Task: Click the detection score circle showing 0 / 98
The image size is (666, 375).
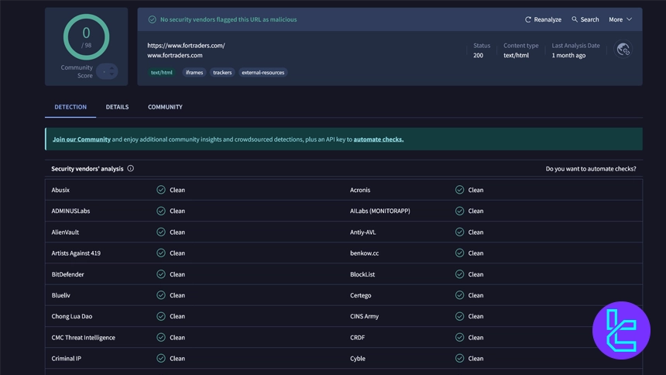Action: coord(86,37)
